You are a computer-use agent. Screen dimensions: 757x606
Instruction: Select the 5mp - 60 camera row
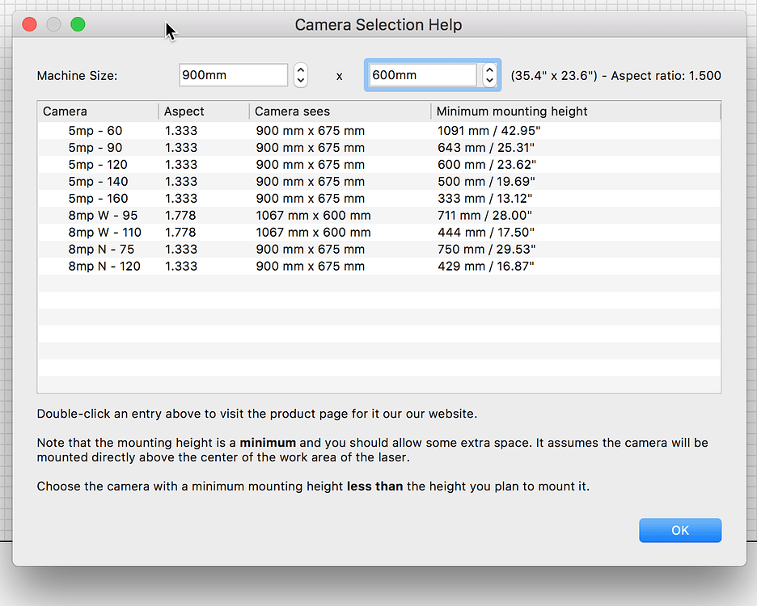click(x=95, y=131)
